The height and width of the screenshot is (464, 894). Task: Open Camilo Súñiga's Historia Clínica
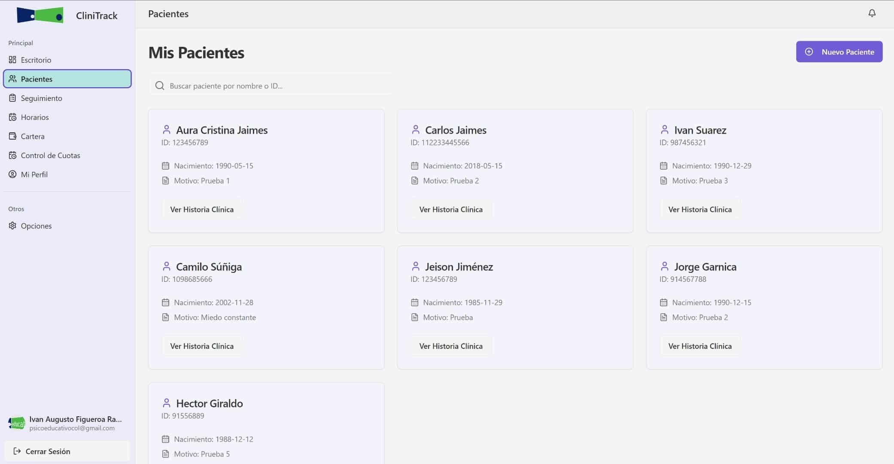coord(201,346)
